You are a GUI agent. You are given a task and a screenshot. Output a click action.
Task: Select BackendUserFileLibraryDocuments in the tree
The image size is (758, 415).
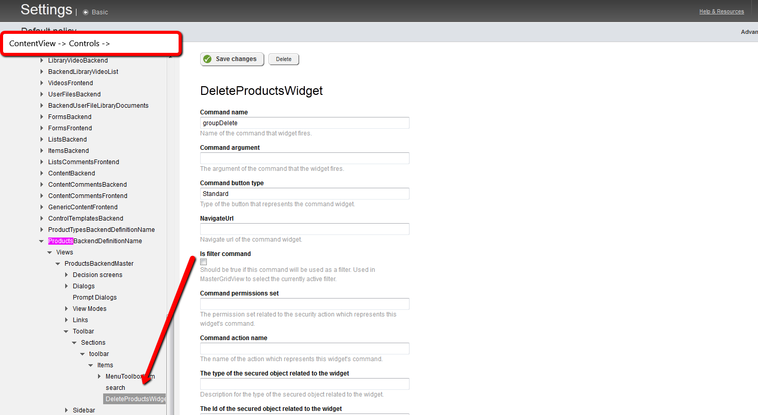coord(99,106)
